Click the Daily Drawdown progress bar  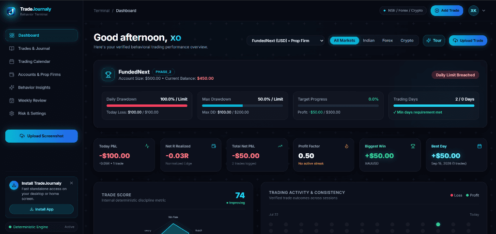[x=147, y=105]
